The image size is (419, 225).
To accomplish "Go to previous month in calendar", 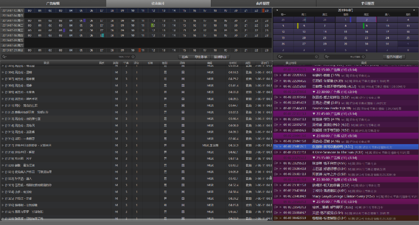I will (x=277, y=10).
